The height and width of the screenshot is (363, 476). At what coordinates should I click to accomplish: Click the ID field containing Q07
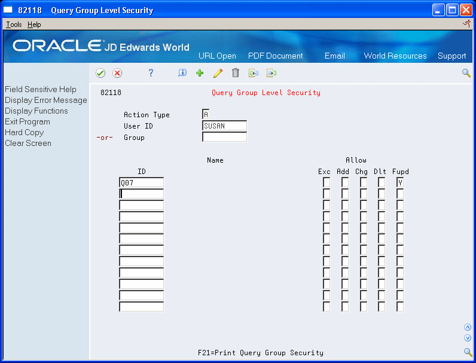142,182
